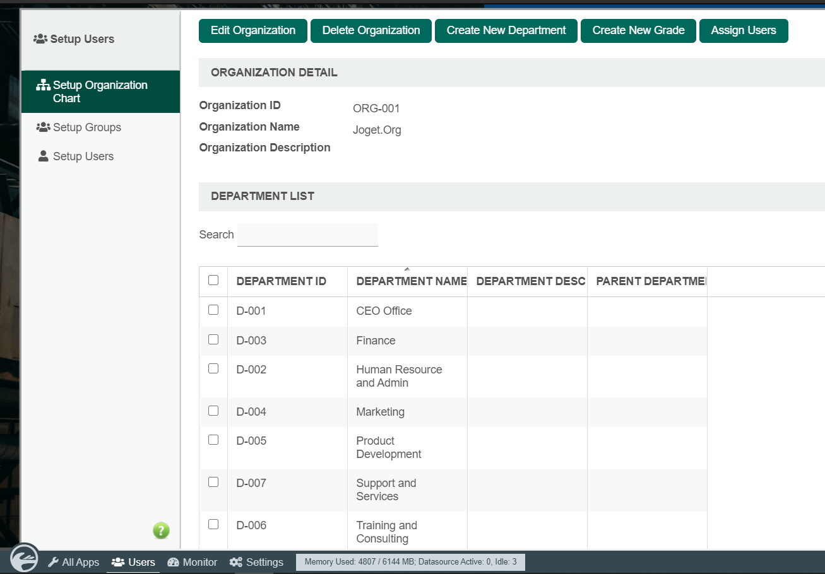Screen dimensions: 825x574
Task: Open Monitor dashboard in the admin bar
Action: [193, 562]
